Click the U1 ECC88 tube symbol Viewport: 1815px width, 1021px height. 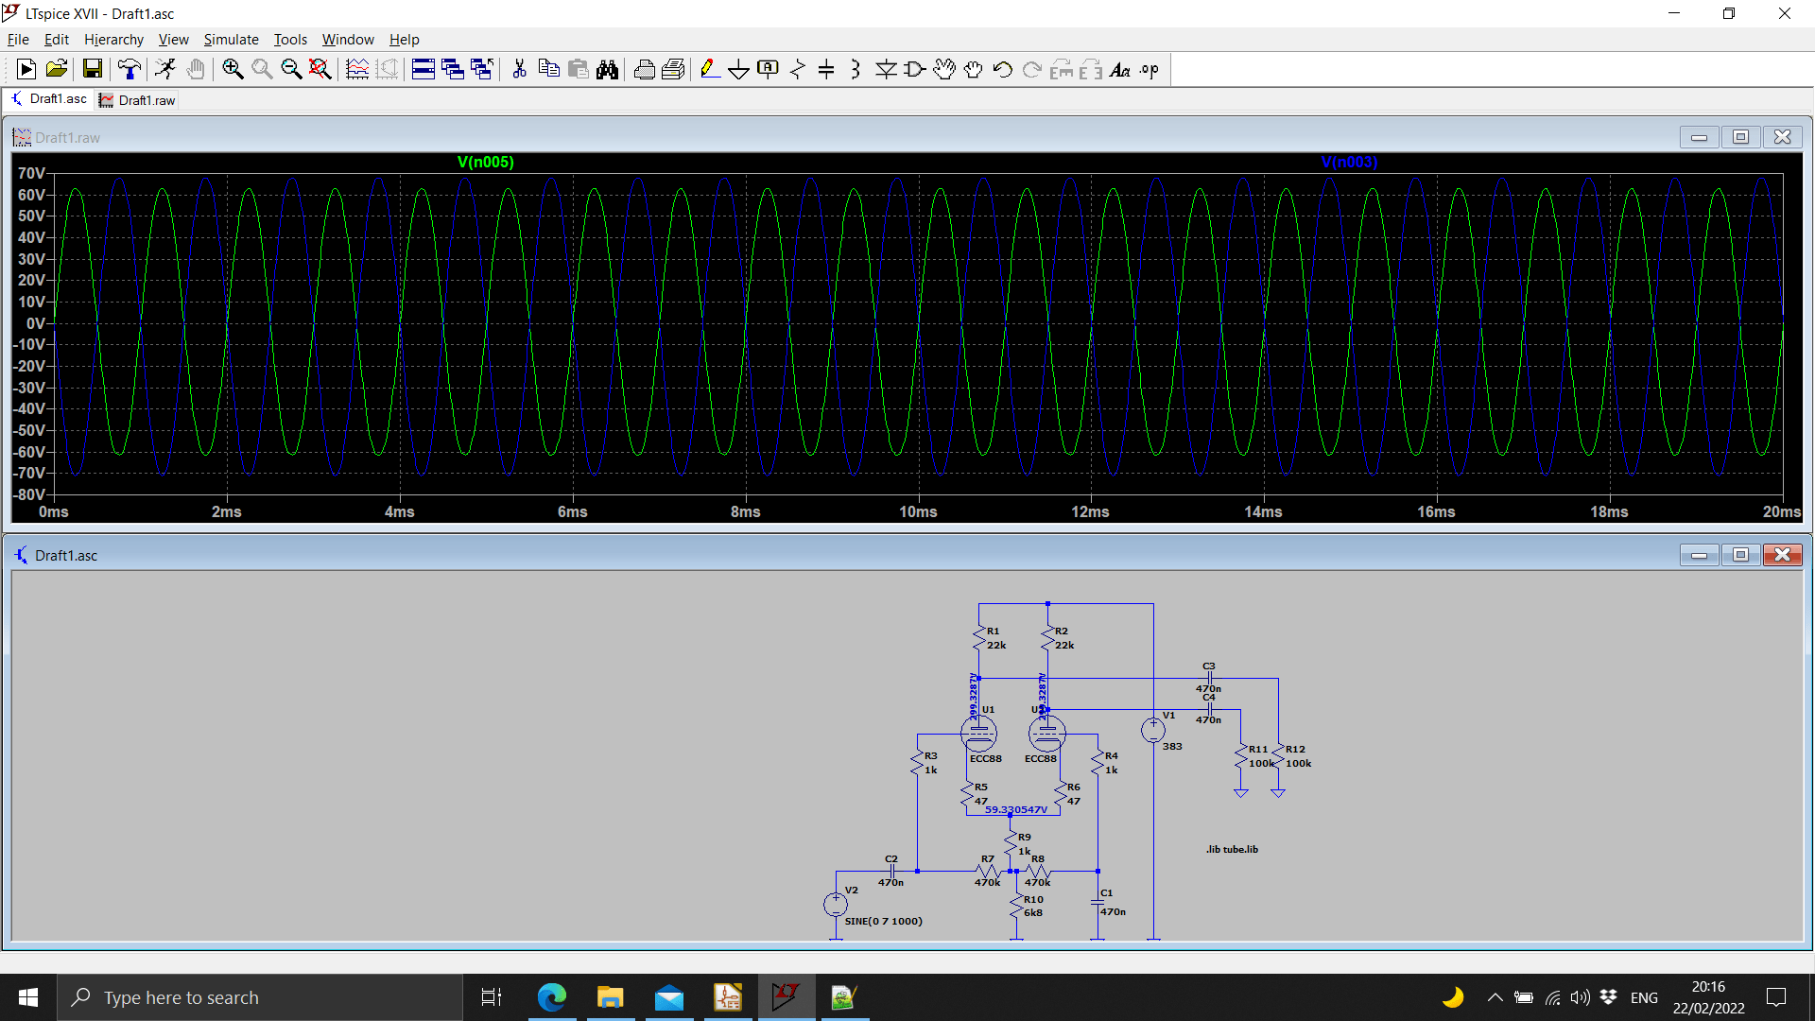[978, 734]
